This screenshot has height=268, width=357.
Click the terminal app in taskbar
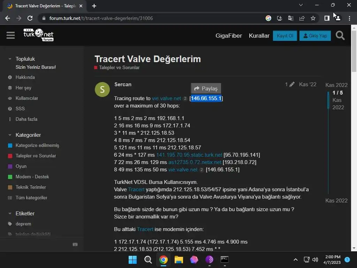pyautogui.click(x=225, y=260)
